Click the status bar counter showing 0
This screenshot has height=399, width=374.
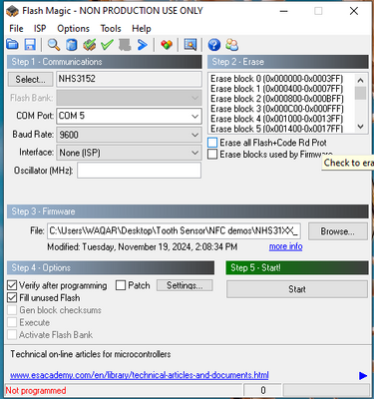tap(262, 390)
